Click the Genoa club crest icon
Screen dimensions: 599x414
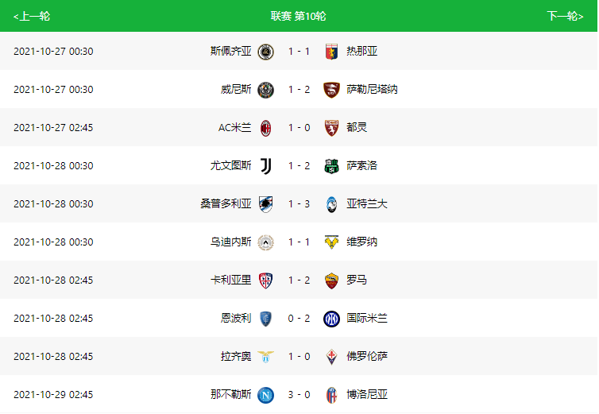click(x=331, y=52)
